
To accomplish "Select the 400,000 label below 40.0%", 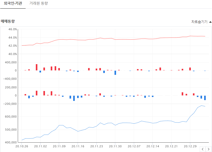I will 11,63.
